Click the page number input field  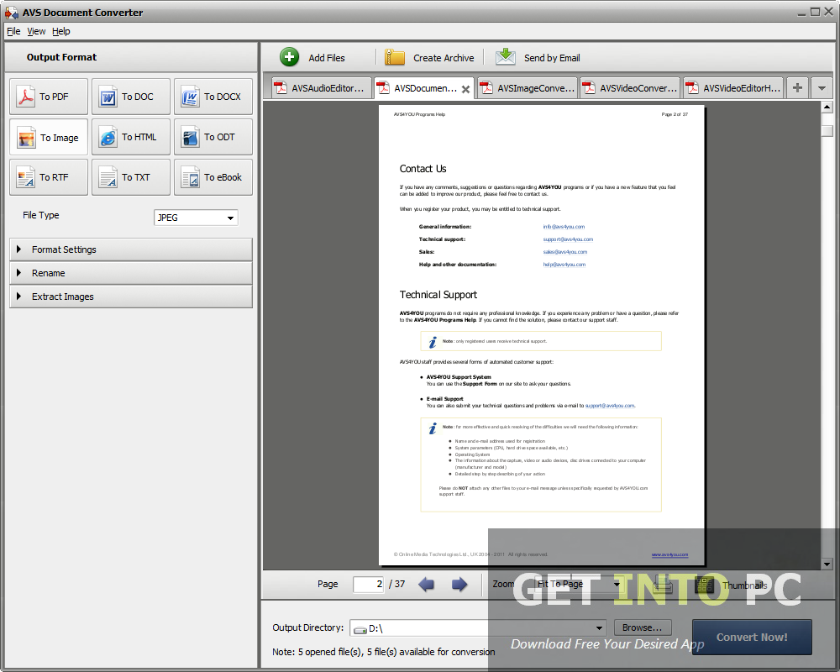pos(369,584)
